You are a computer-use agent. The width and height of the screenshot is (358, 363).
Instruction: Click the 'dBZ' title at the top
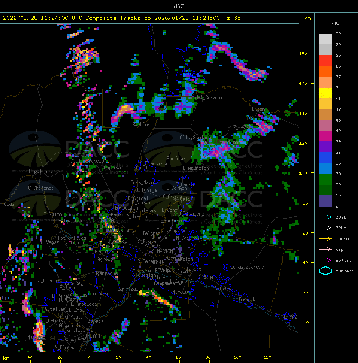[x=179, y=6]
